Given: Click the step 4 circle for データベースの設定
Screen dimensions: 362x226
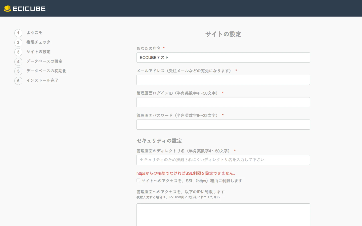Looking at the screenshot, I should pos(18,62).
